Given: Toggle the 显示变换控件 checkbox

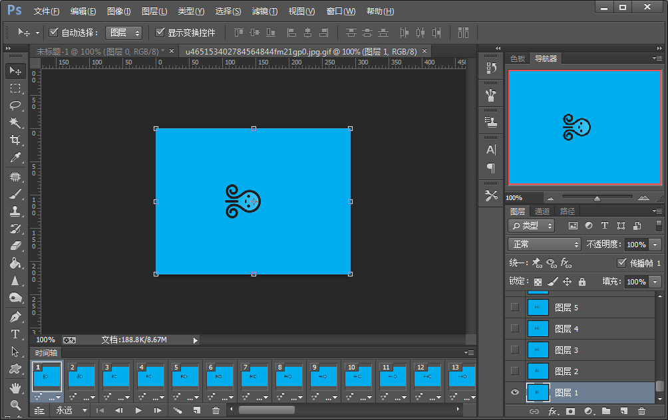Looking at the screenshot, I should (160, 33).
